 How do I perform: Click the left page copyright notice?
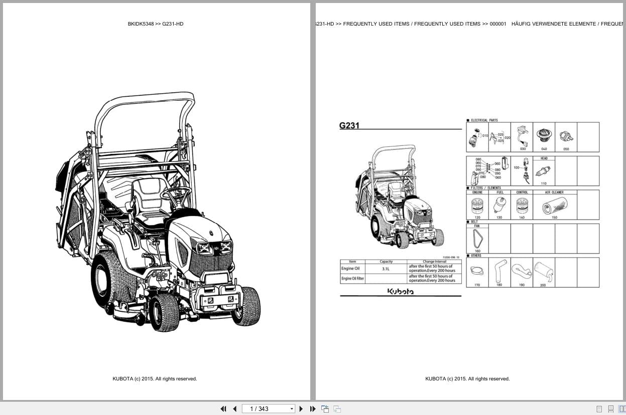click(x=155, y=379)
